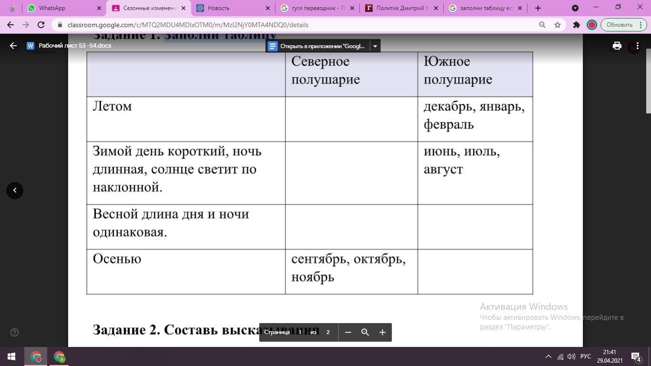This screenshot has width=651, height=366.
Task: Zoom in with the plus icon
Action: point(382,332)
